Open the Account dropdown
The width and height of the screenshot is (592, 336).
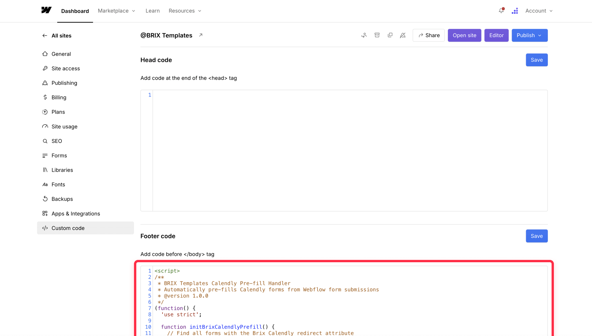[539, 11]
